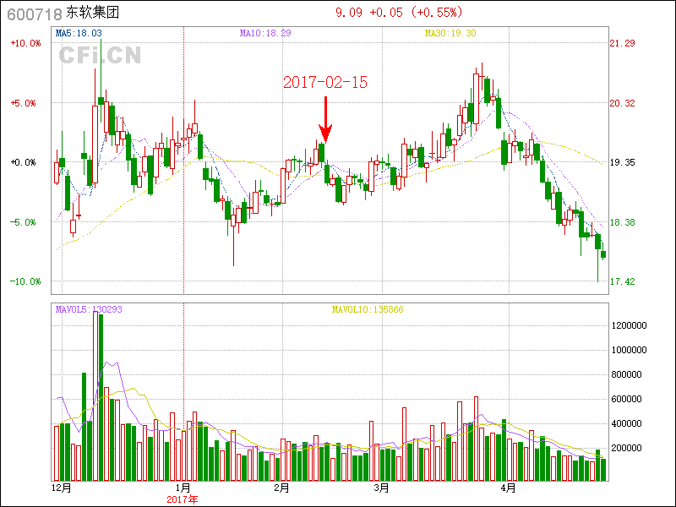Click the 1200000 volume axis value
Screen dimensions: 676x507
tap(630, 325)
